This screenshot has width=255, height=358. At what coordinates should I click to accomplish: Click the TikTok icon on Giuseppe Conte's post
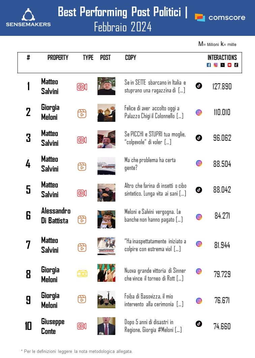tap(199, 324)
